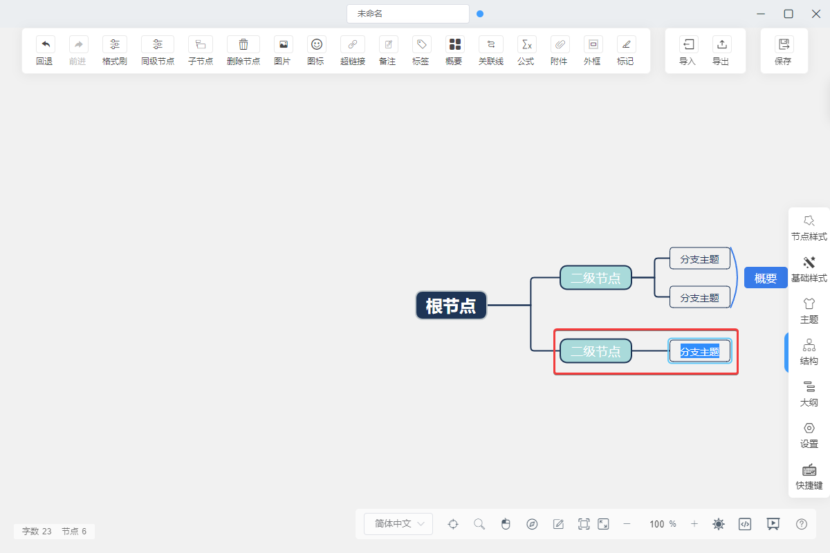
Task: Click the 未命名 title to rename file
Action: click(x=407, y=13)
